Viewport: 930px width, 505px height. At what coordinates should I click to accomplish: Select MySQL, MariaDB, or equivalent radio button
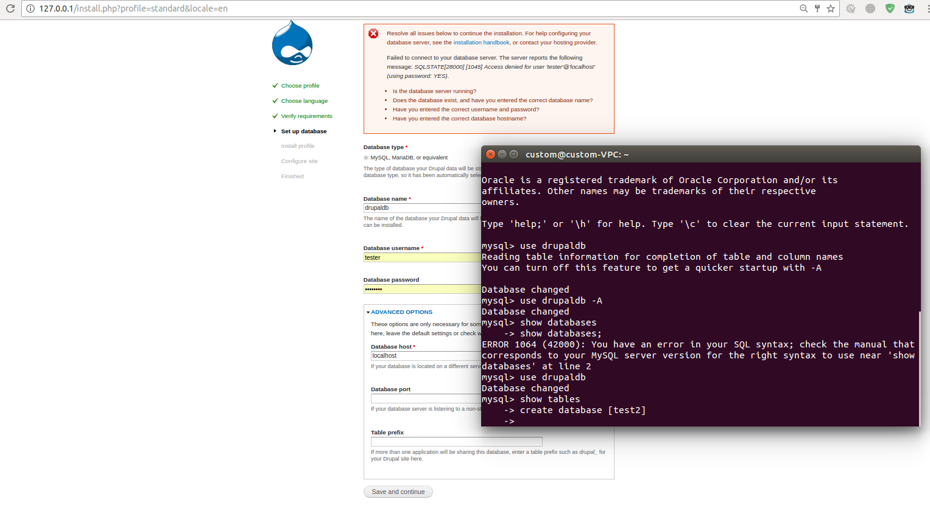tap(366, 158)
